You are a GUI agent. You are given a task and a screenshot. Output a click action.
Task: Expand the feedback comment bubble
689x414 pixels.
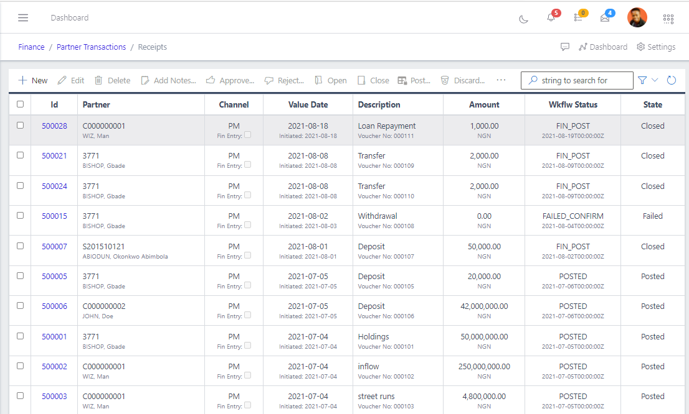[x=565, y=47]
